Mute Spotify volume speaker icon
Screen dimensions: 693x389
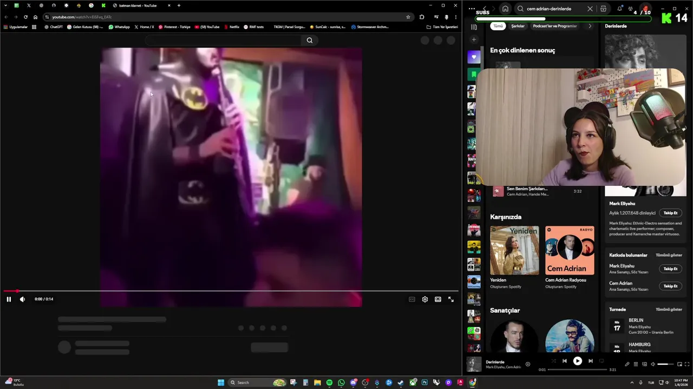point(652,364)
